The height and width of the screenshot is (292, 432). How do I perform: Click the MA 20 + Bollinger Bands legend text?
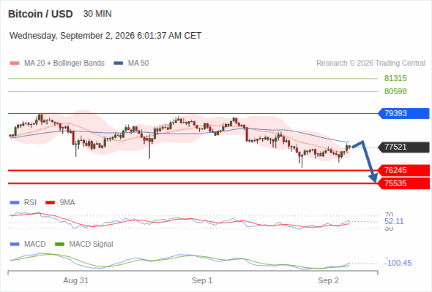pos(64,64)
